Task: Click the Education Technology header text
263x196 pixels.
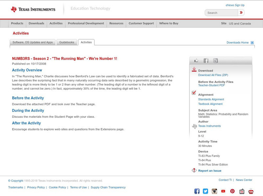Action: click(90, 9)
